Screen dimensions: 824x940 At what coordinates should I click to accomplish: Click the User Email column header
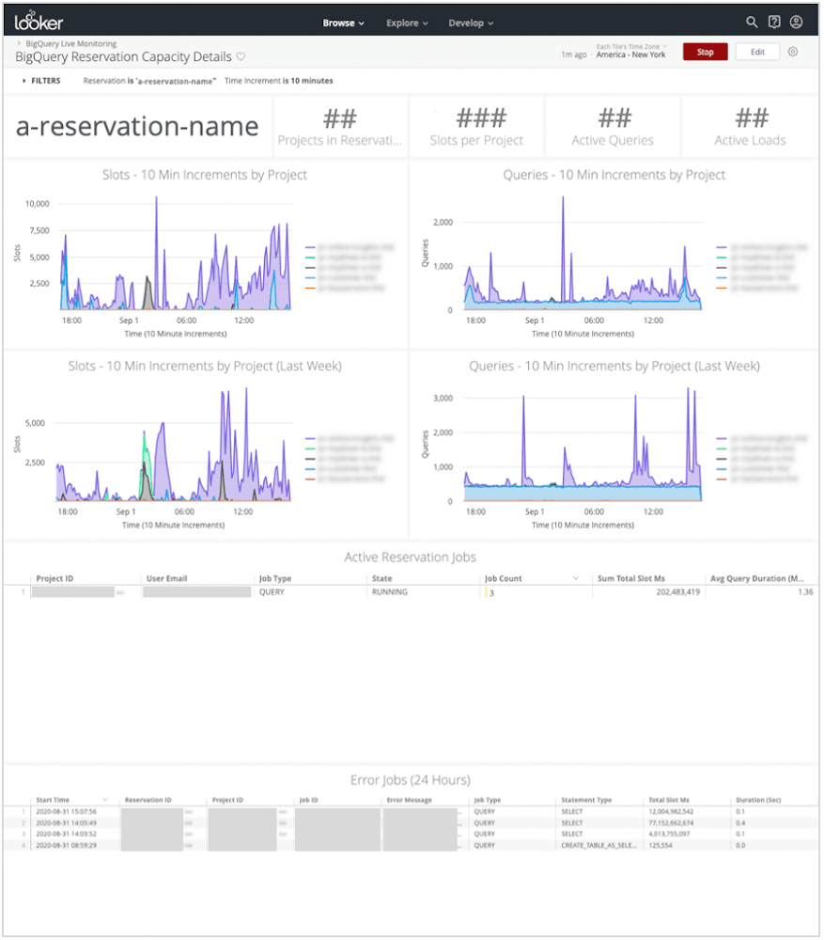[x=166, y=578]
